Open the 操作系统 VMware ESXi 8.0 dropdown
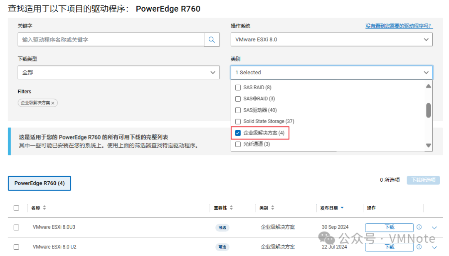449x256 pixels. (x=332, y=40)
